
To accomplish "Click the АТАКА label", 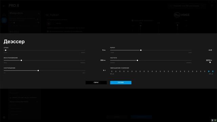I will [6, 47].
